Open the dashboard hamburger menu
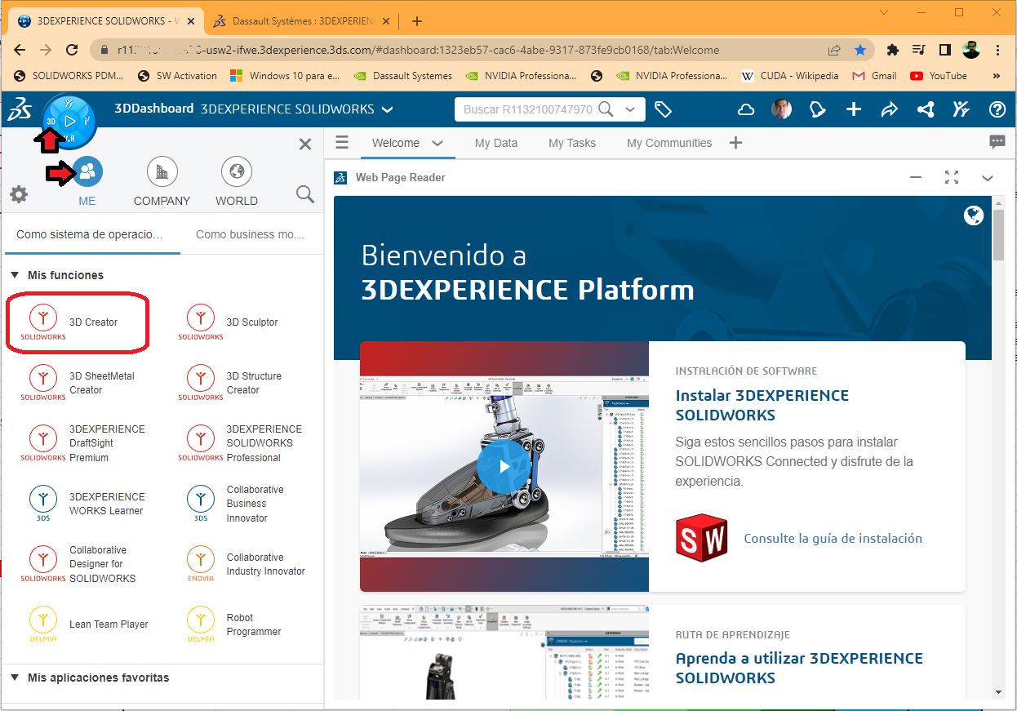 (x=342, y=143)
